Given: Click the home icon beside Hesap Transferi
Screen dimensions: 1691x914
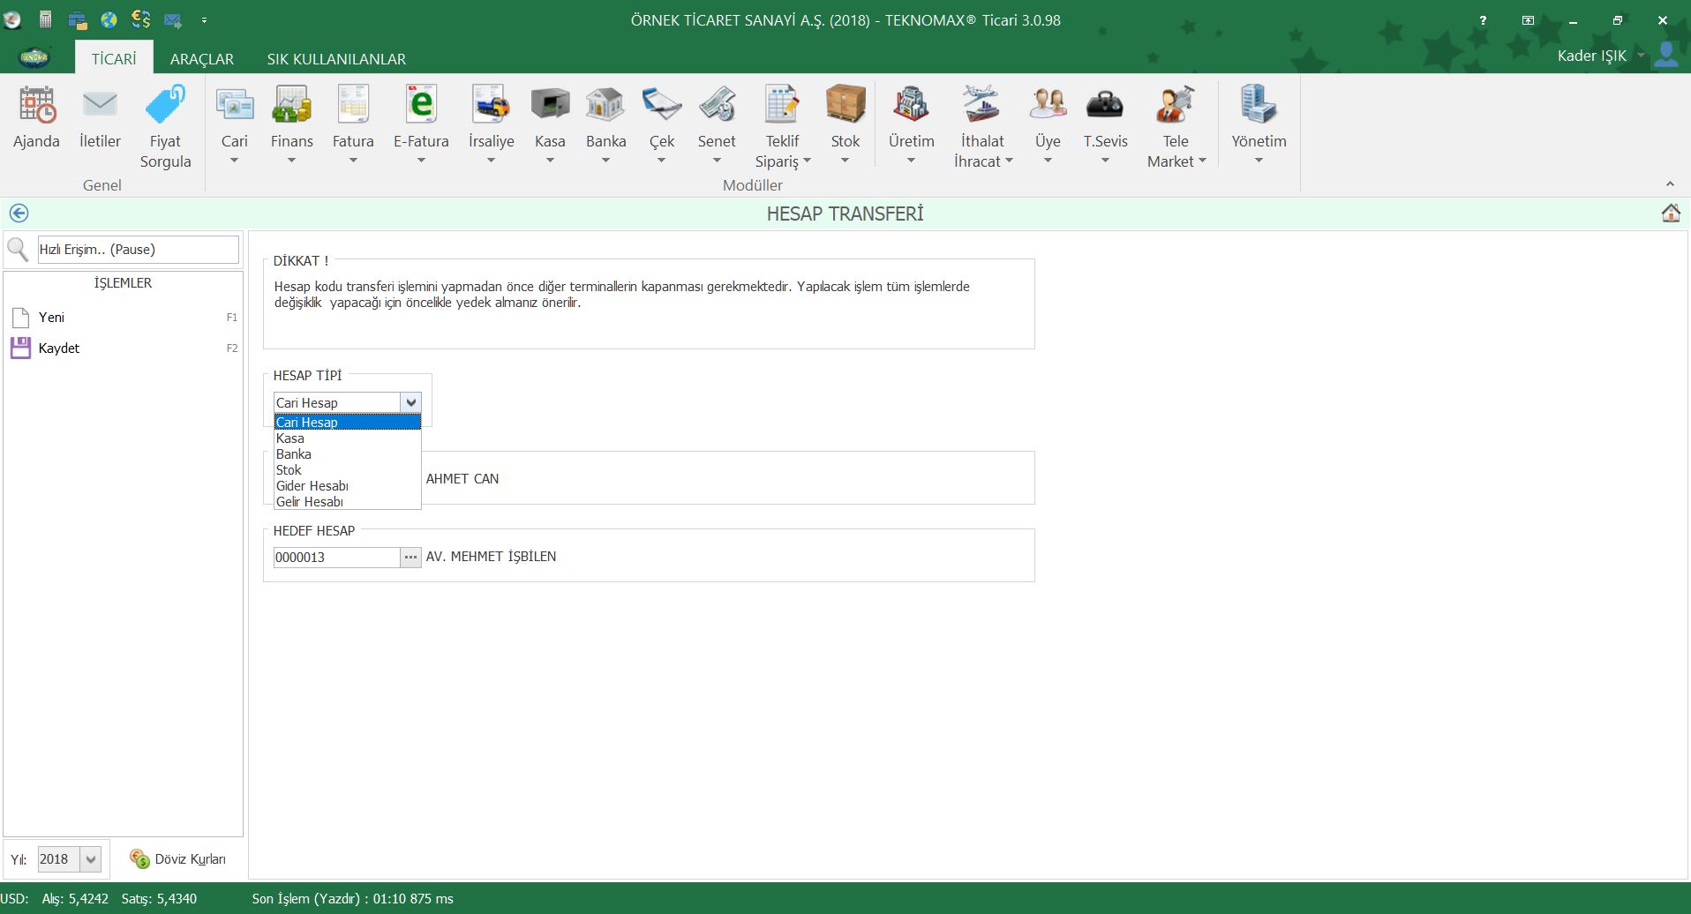Looking at the screenshot, I should click(x=1670, y=214).
